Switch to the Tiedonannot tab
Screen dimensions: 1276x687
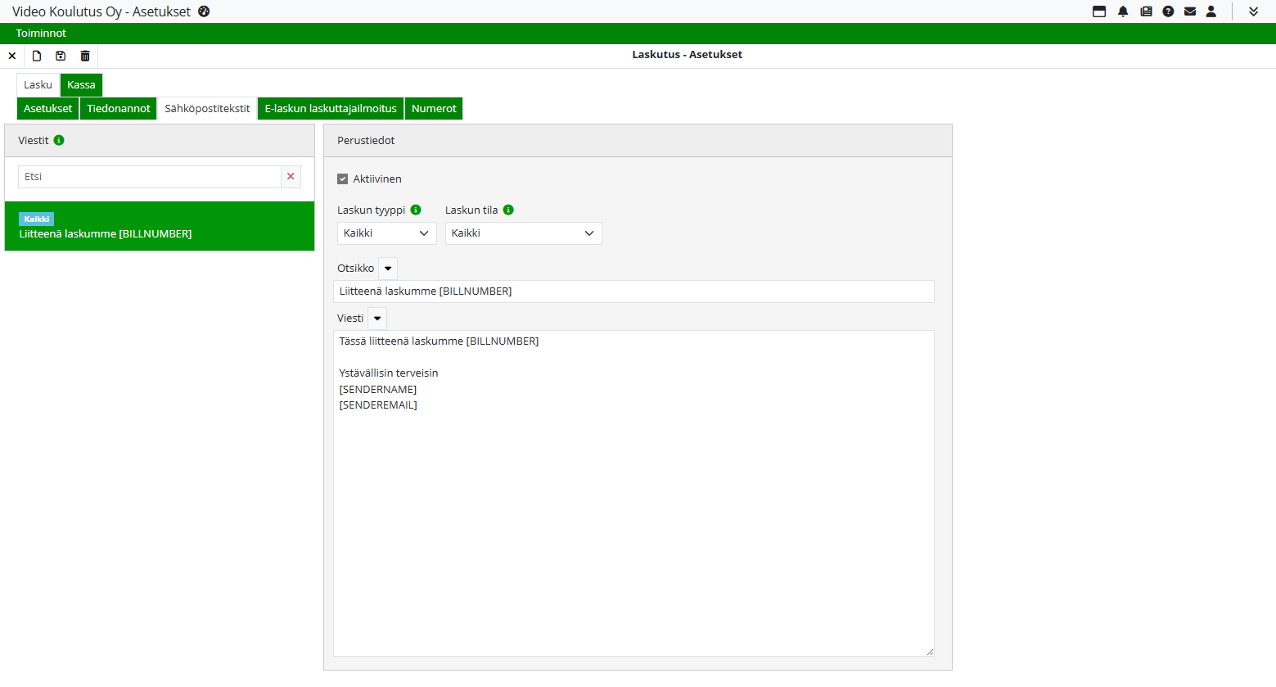119,108
